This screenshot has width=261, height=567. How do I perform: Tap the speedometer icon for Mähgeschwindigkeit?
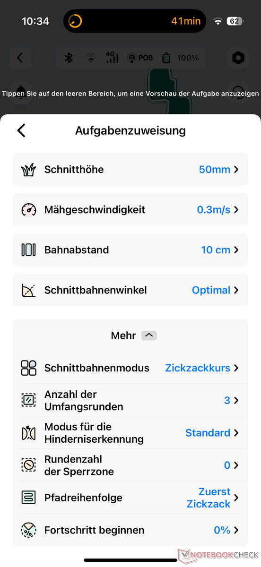pyautogui.click(x=29, y=210)
